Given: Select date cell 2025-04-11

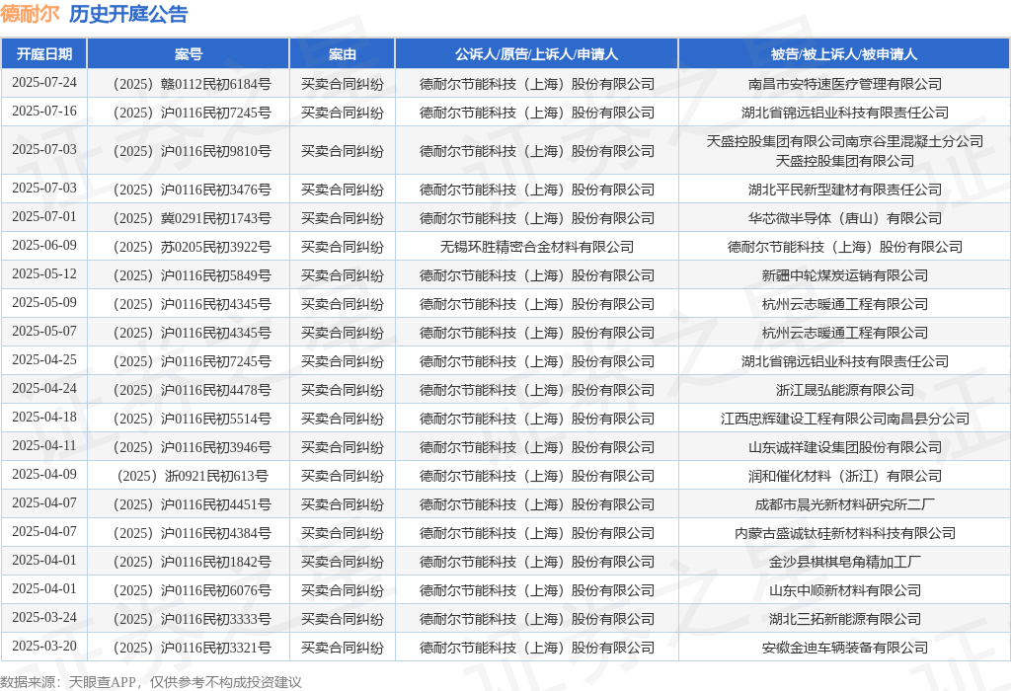Looking at the screenshot, I should coord(43,445).
